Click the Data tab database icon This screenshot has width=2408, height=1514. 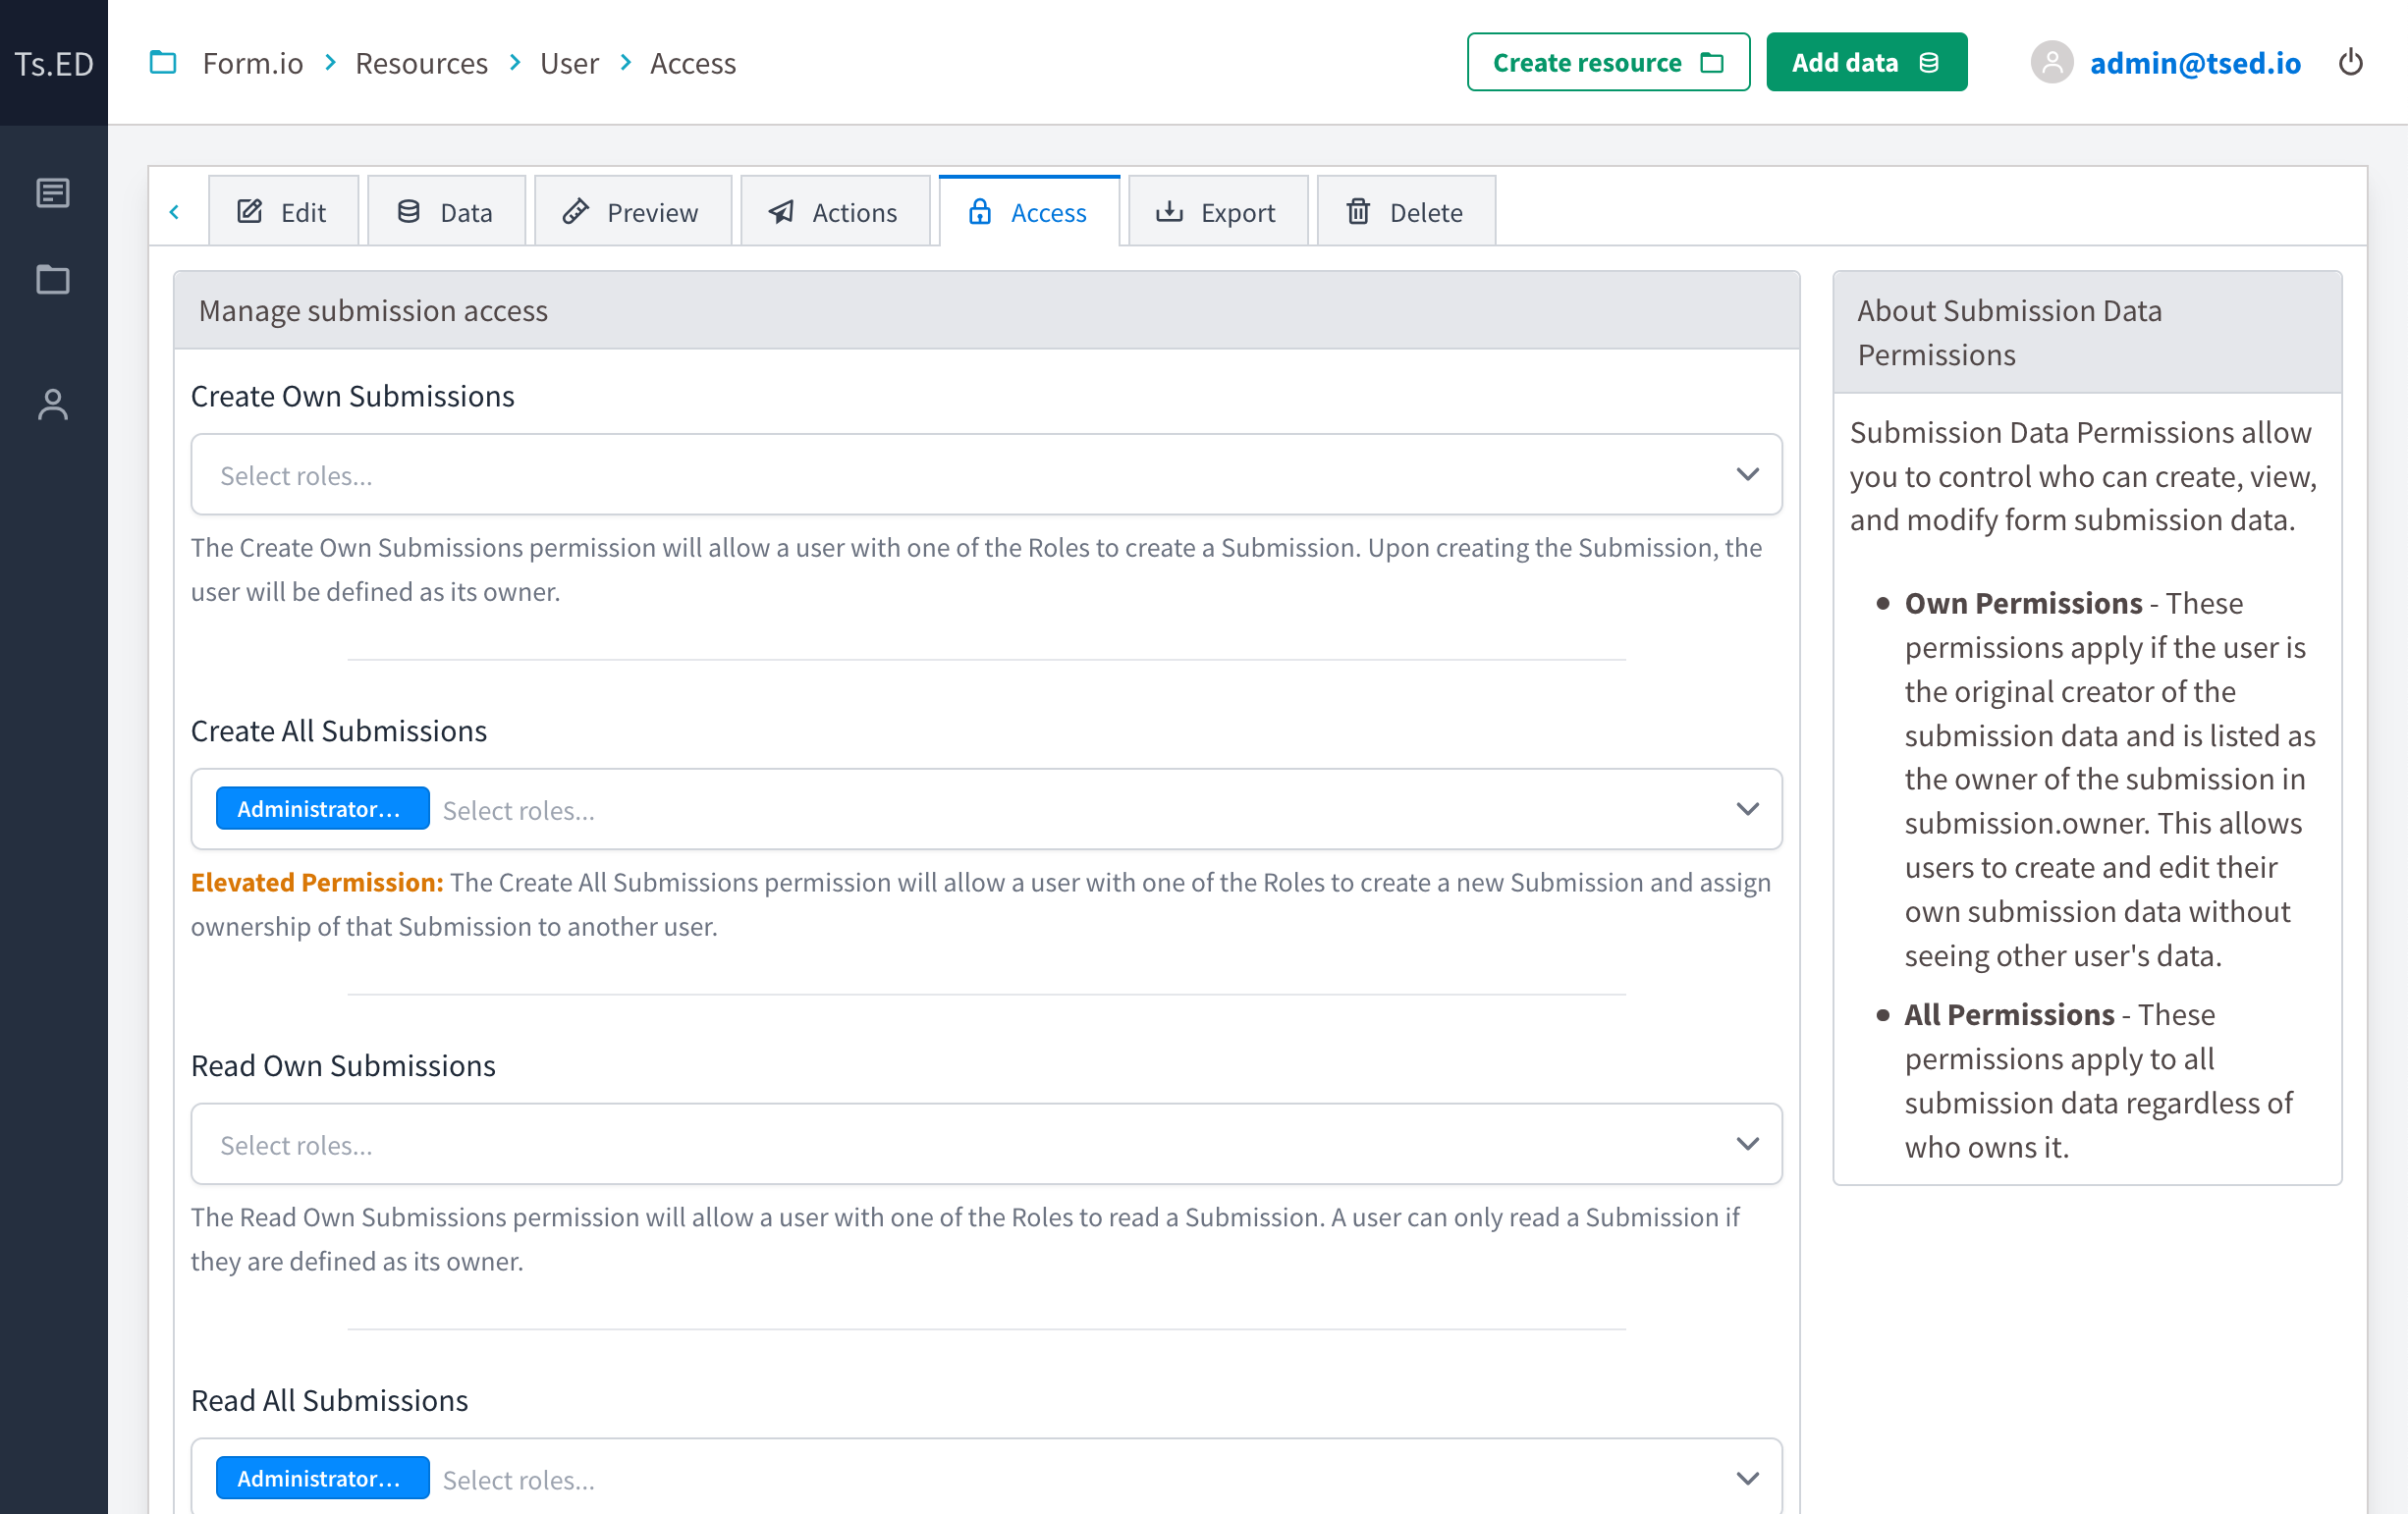point(408,211)
